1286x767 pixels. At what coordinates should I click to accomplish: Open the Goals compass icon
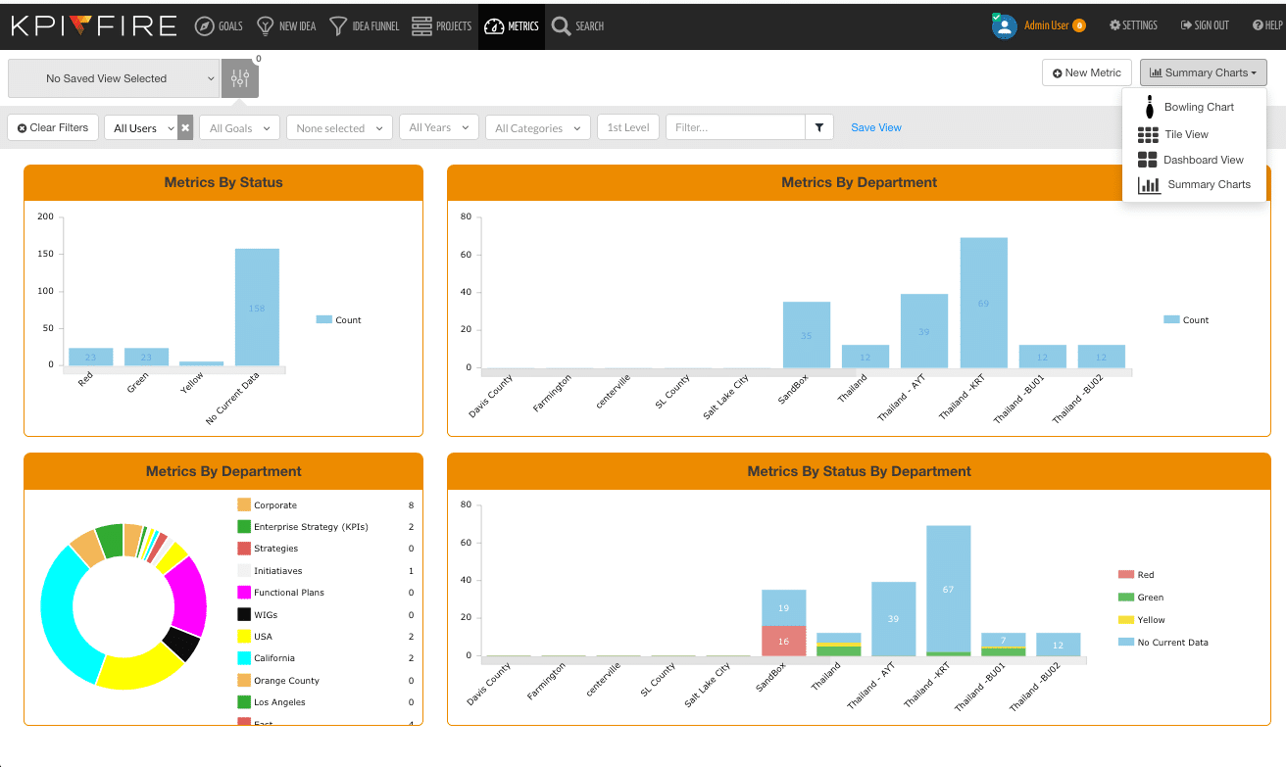(204, 26)
